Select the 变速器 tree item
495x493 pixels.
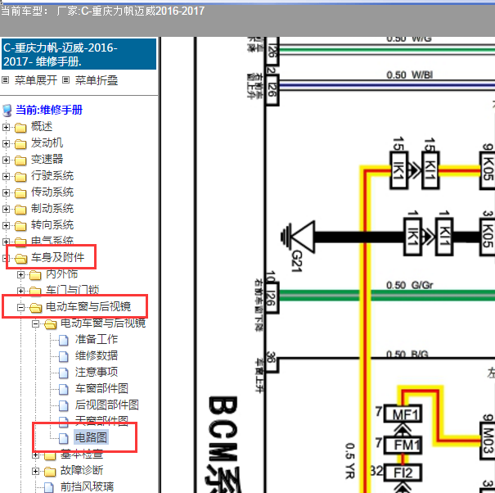(47, 160)
